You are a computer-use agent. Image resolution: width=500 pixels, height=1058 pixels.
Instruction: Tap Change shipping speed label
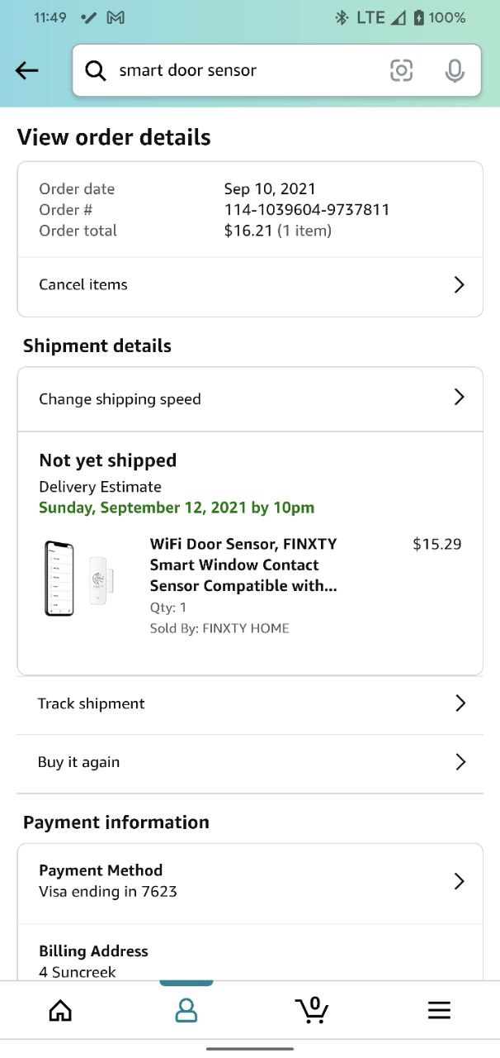[x=120, y=399]
